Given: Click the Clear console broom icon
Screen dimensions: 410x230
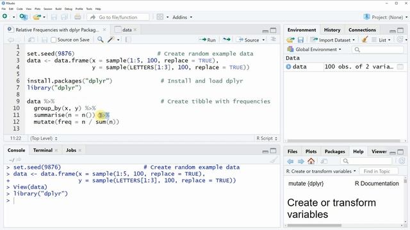Looking at the screenshot, I should pyautogui.click(x=274, y=160).
